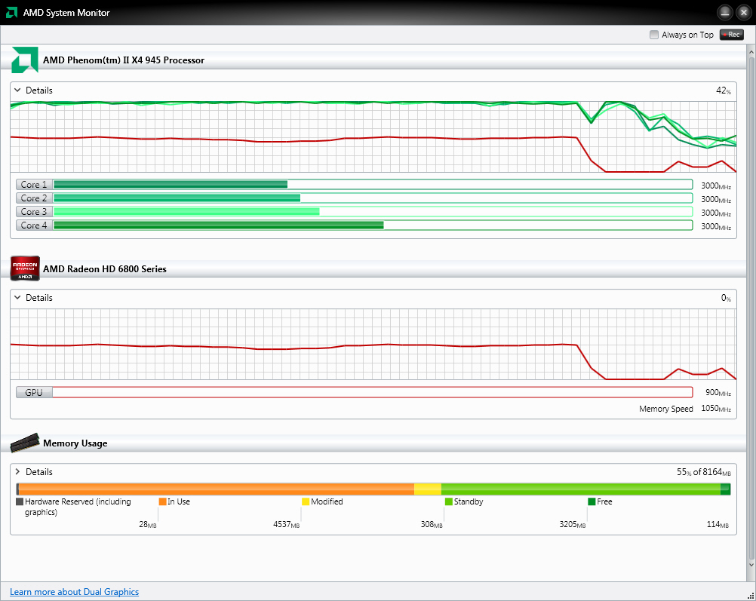
Task: Click the gray Hardware Reserved color swatch
Action: pos(20,501)
